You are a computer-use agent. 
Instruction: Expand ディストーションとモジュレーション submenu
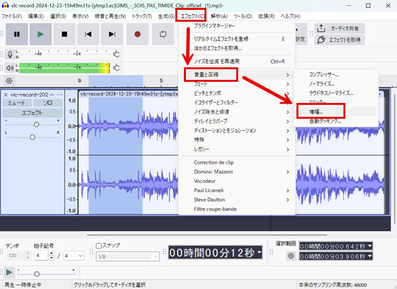(236, 131)
